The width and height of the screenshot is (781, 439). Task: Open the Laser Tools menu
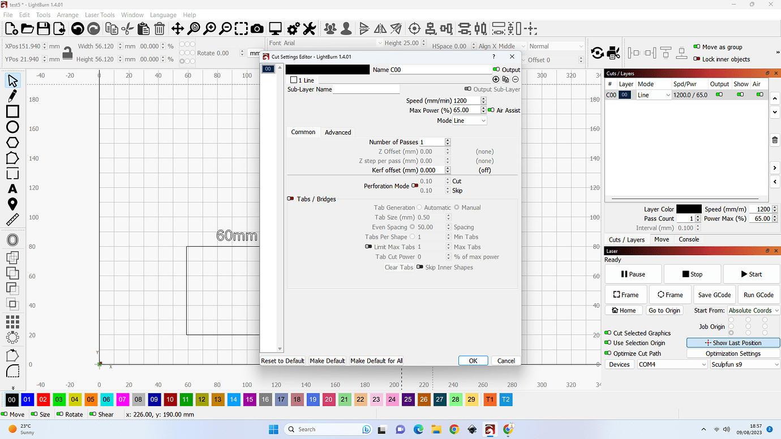coord(100,15)
